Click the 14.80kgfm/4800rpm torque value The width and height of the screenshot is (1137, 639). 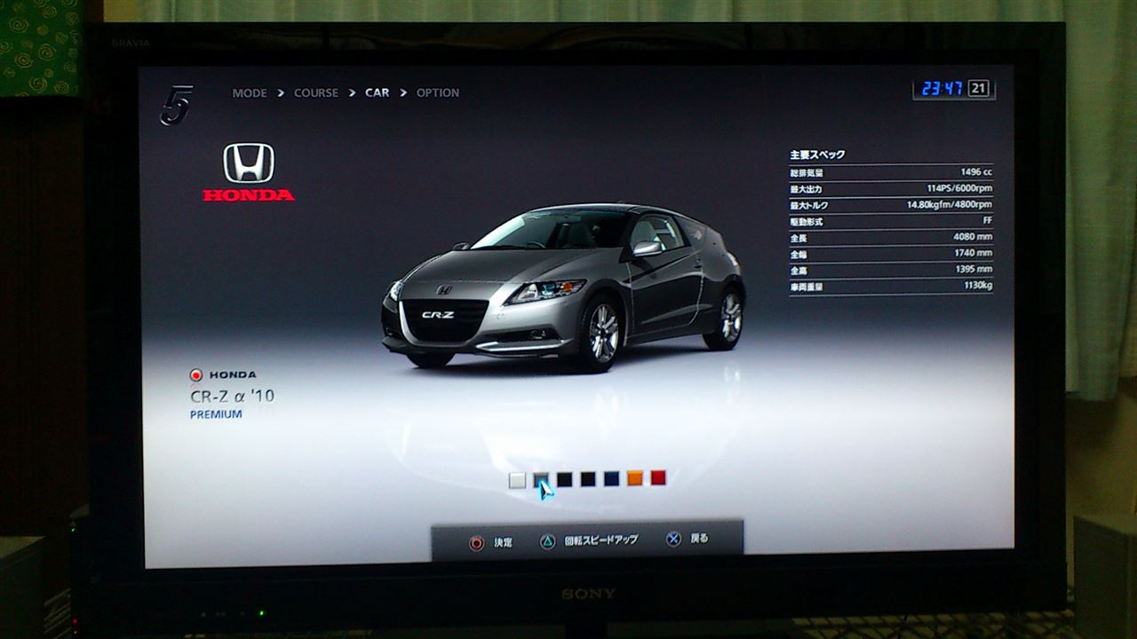950,204
